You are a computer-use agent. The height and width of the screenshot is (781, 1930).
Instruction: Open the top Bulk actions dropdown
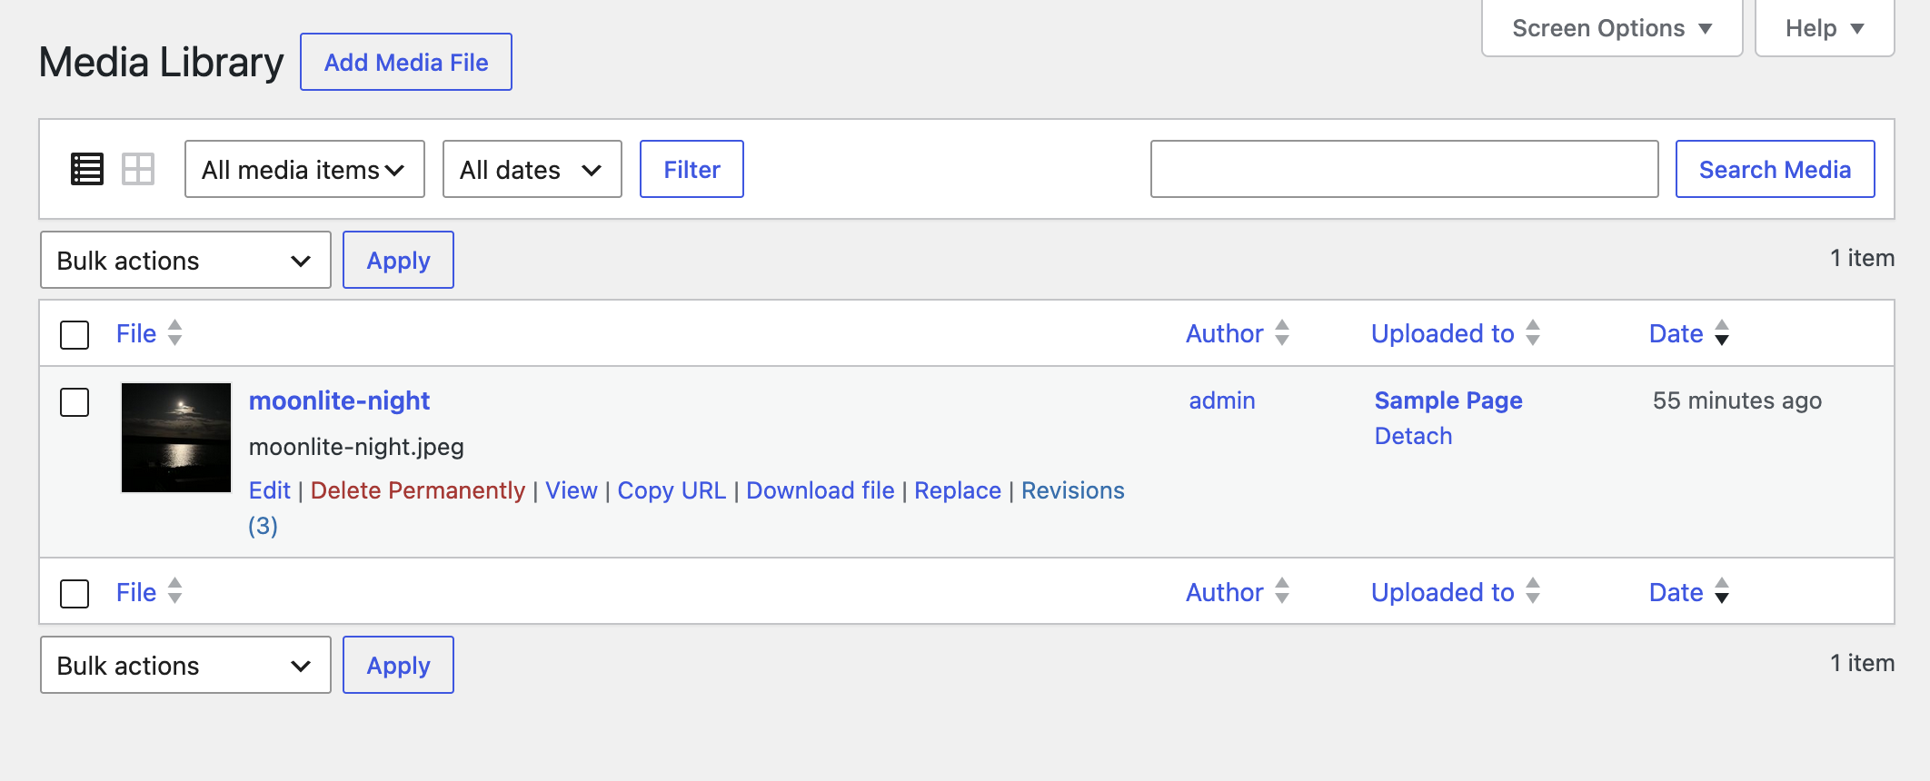click(x=185, y=260)
